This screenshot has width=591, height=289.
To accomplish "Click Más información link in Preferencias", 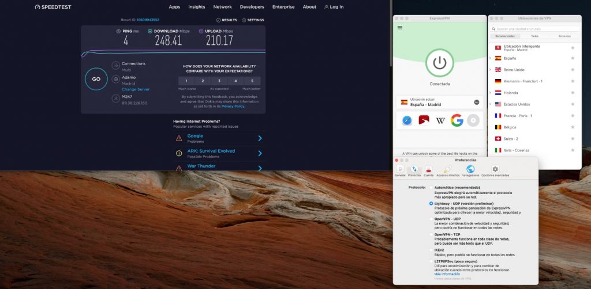I will pos(447,274).
